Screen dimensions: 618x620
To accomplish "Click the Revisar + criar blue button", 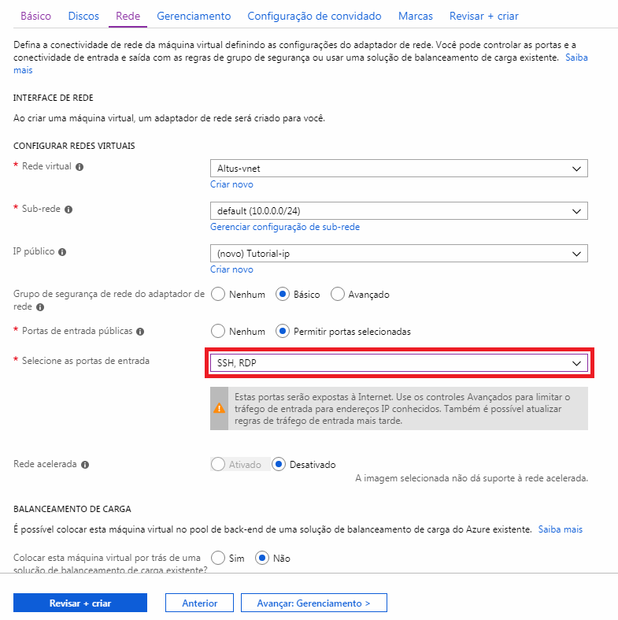I will (80, 603).
